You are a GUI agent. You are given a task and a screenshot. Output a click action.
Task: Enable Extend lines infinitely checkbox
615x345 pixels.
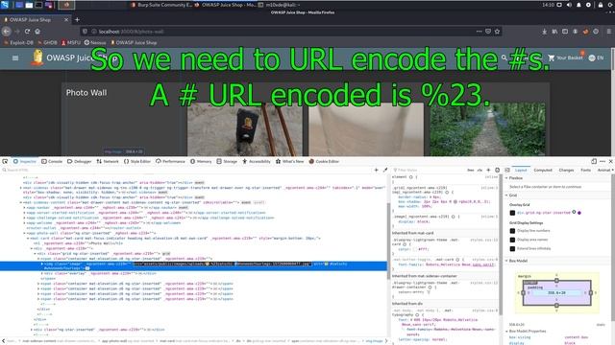pos(512,248)
